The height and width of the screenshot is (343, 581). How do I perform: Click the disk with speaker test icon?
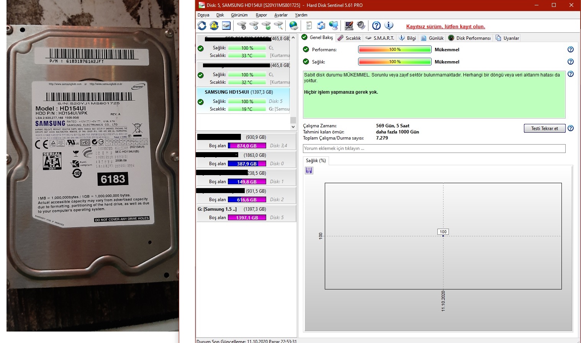point(242,26)
